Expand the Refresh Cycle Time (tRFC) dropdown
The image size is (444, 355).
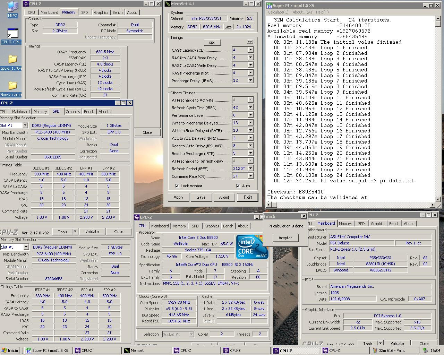coord(250,107)
